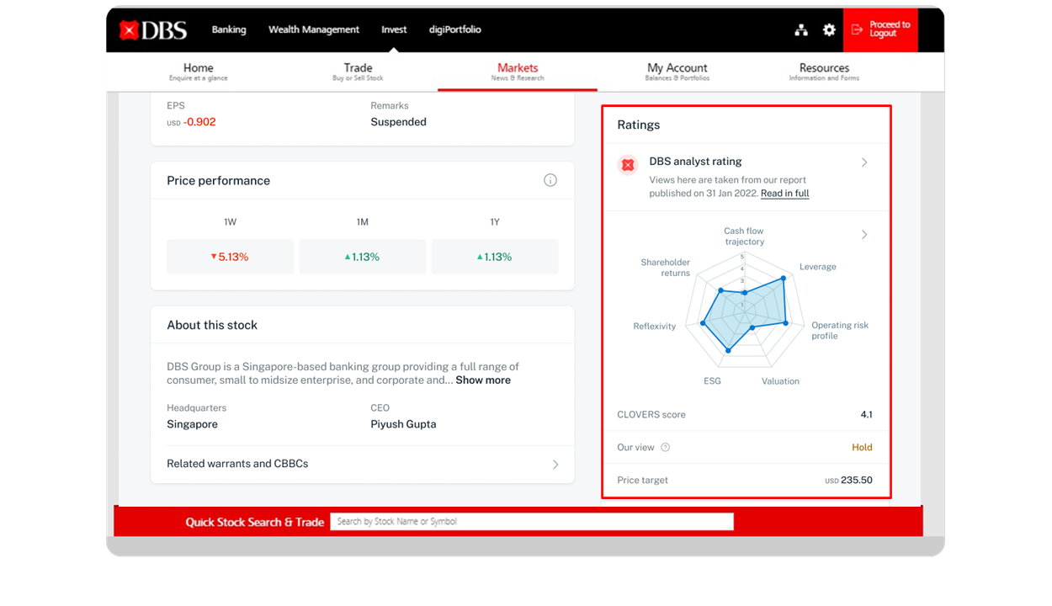
Task: Open the Read in full link
Action: (x=784, y=194)
